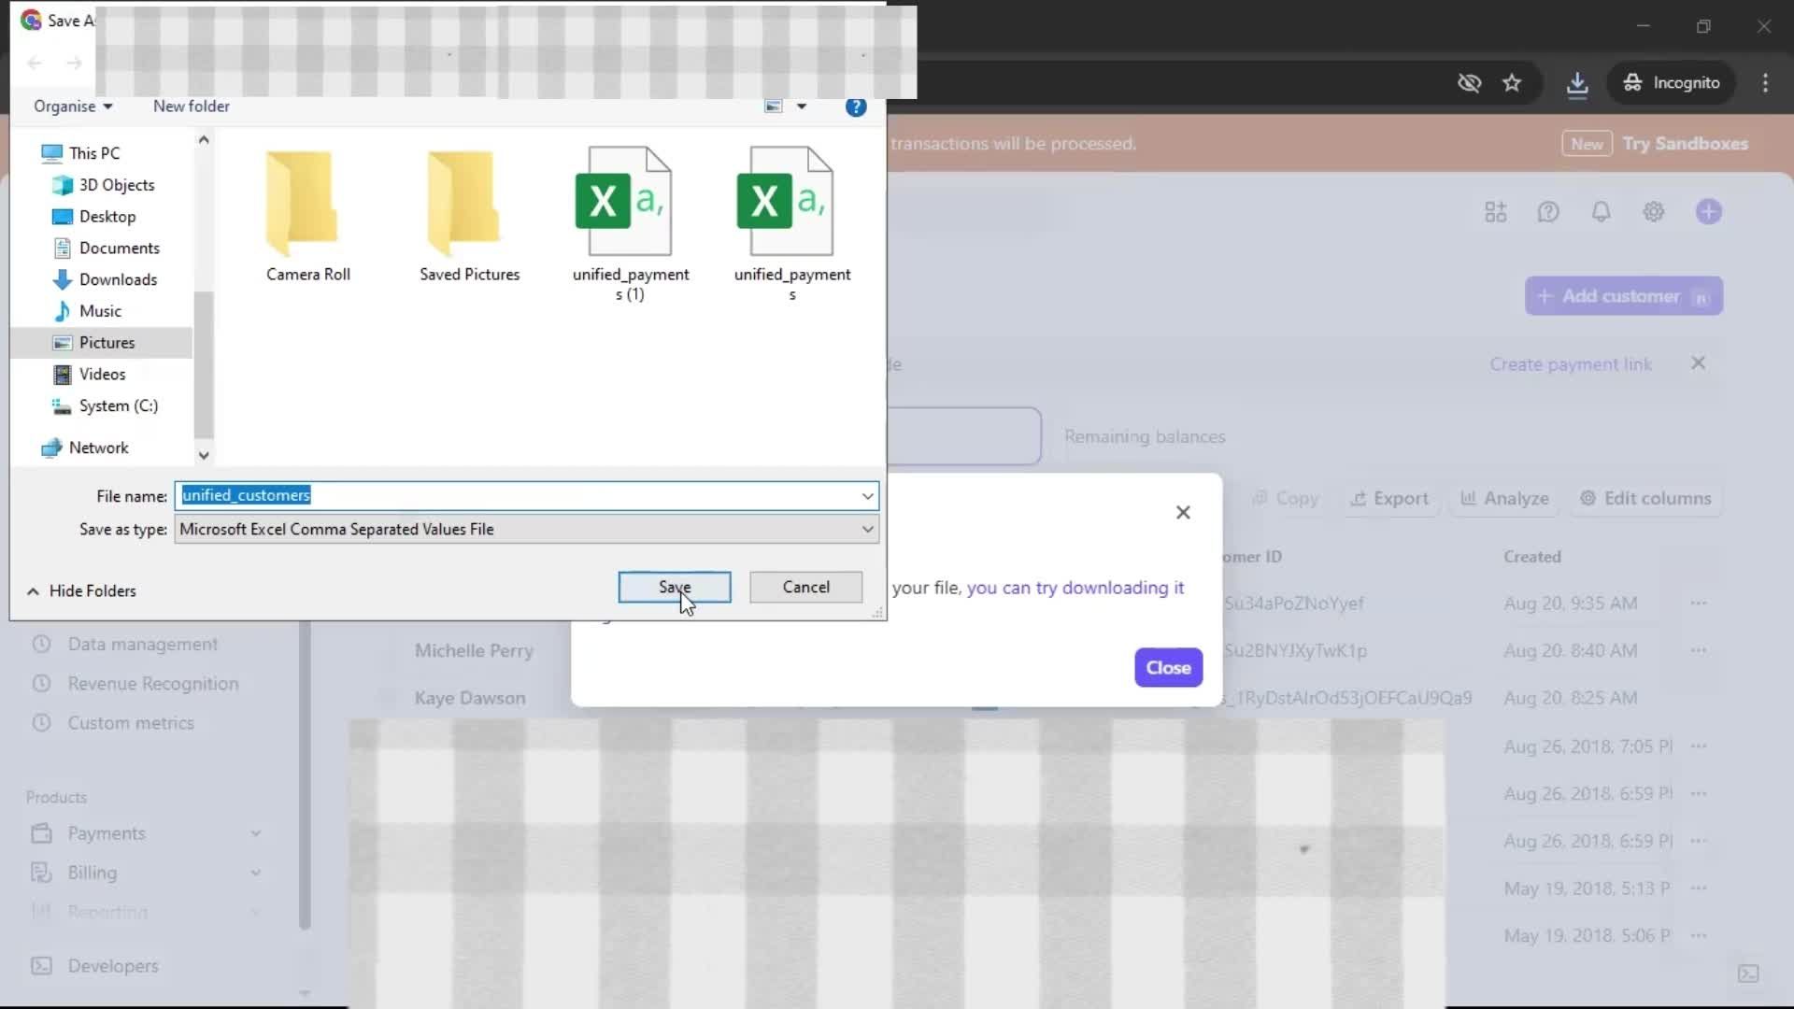Select Desktop in the navigation tree
Image resolution: width=1794 pixels, height=1009 pixels.
[107, 216]
